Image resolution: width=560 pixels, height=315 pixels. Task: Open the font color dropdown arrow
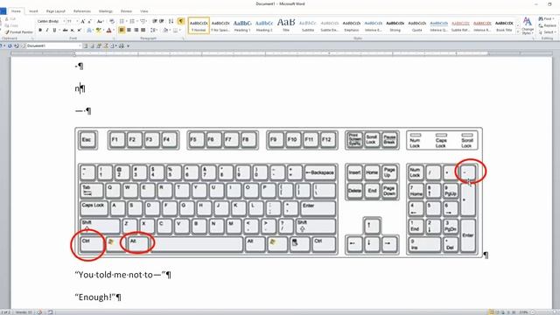pyautogui.click(x=114, y=30)
